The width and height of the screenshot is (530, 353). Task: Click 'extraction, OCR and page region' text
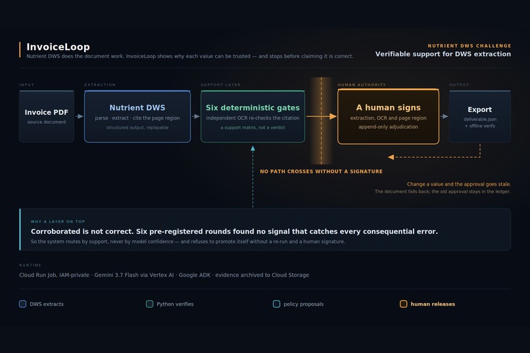389,118
